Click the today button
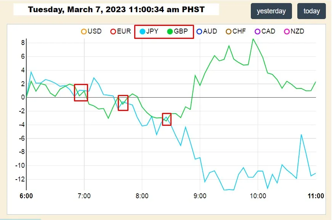Viewport: 332px width, 220px height. [x=311, y=11]
